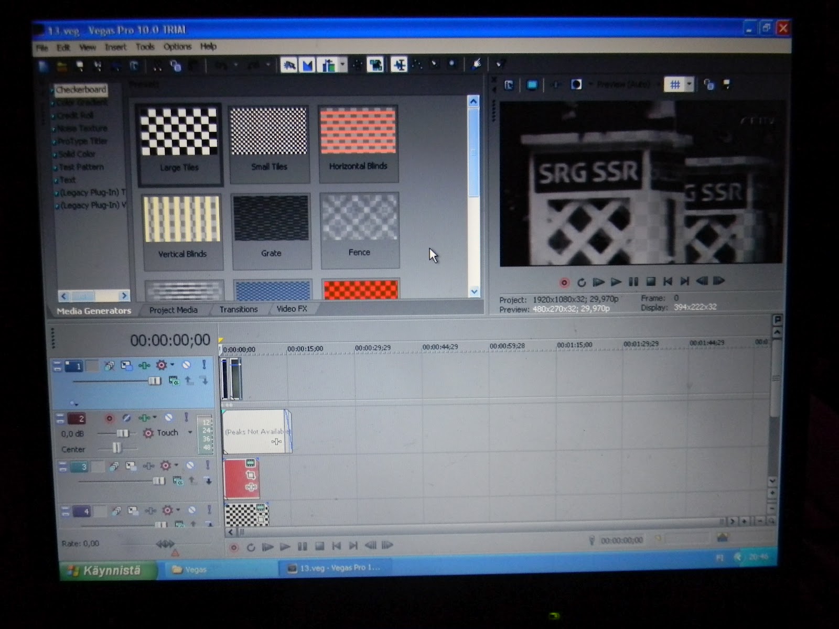Open track 1 Compositing Mode icon
The width and height of the screenshot is (839, 629).
[174, 381]
